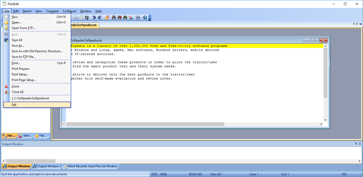Select Open From FTP... menu entry
This screenshot has height=177, width=363.
point(37,28)
